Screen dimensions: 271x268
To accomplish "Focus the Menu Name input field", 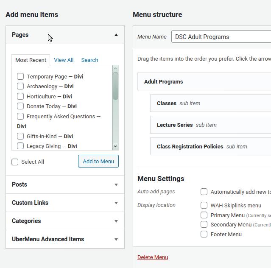I will pos(221,36).
